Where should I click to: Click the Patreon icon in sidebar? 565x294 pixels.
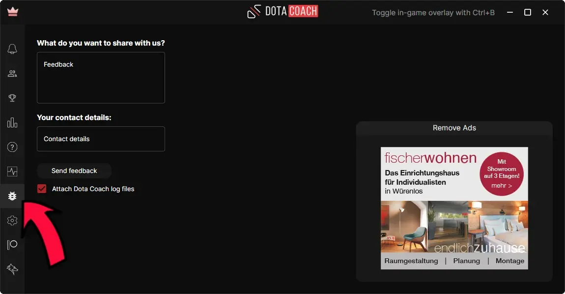pos(12,245)
